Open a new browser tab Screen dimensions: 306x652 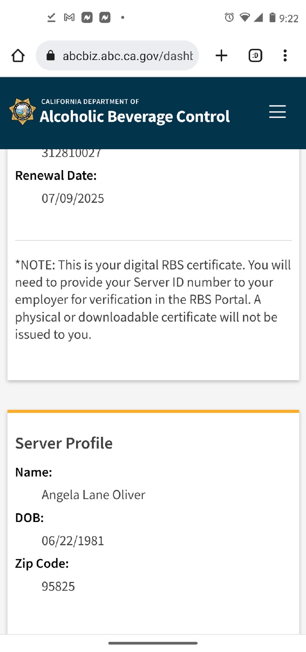[x=221, y=55]
